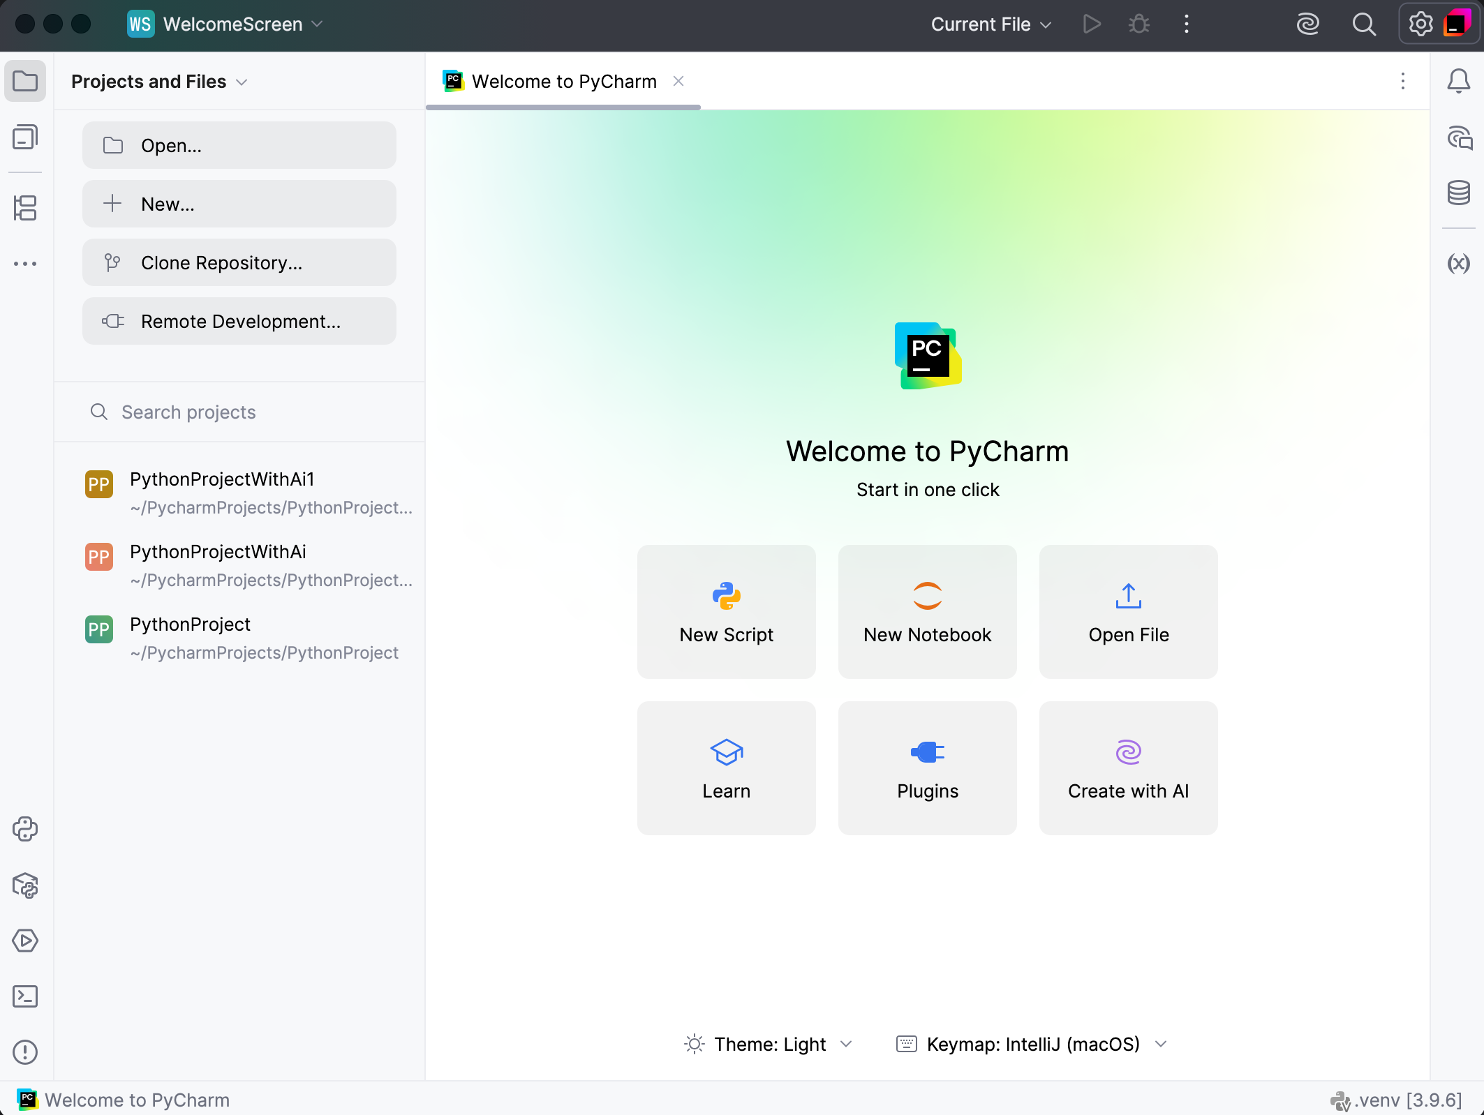
Task: Close the Welcome to PyCharm tab
Action: (678, 81)
